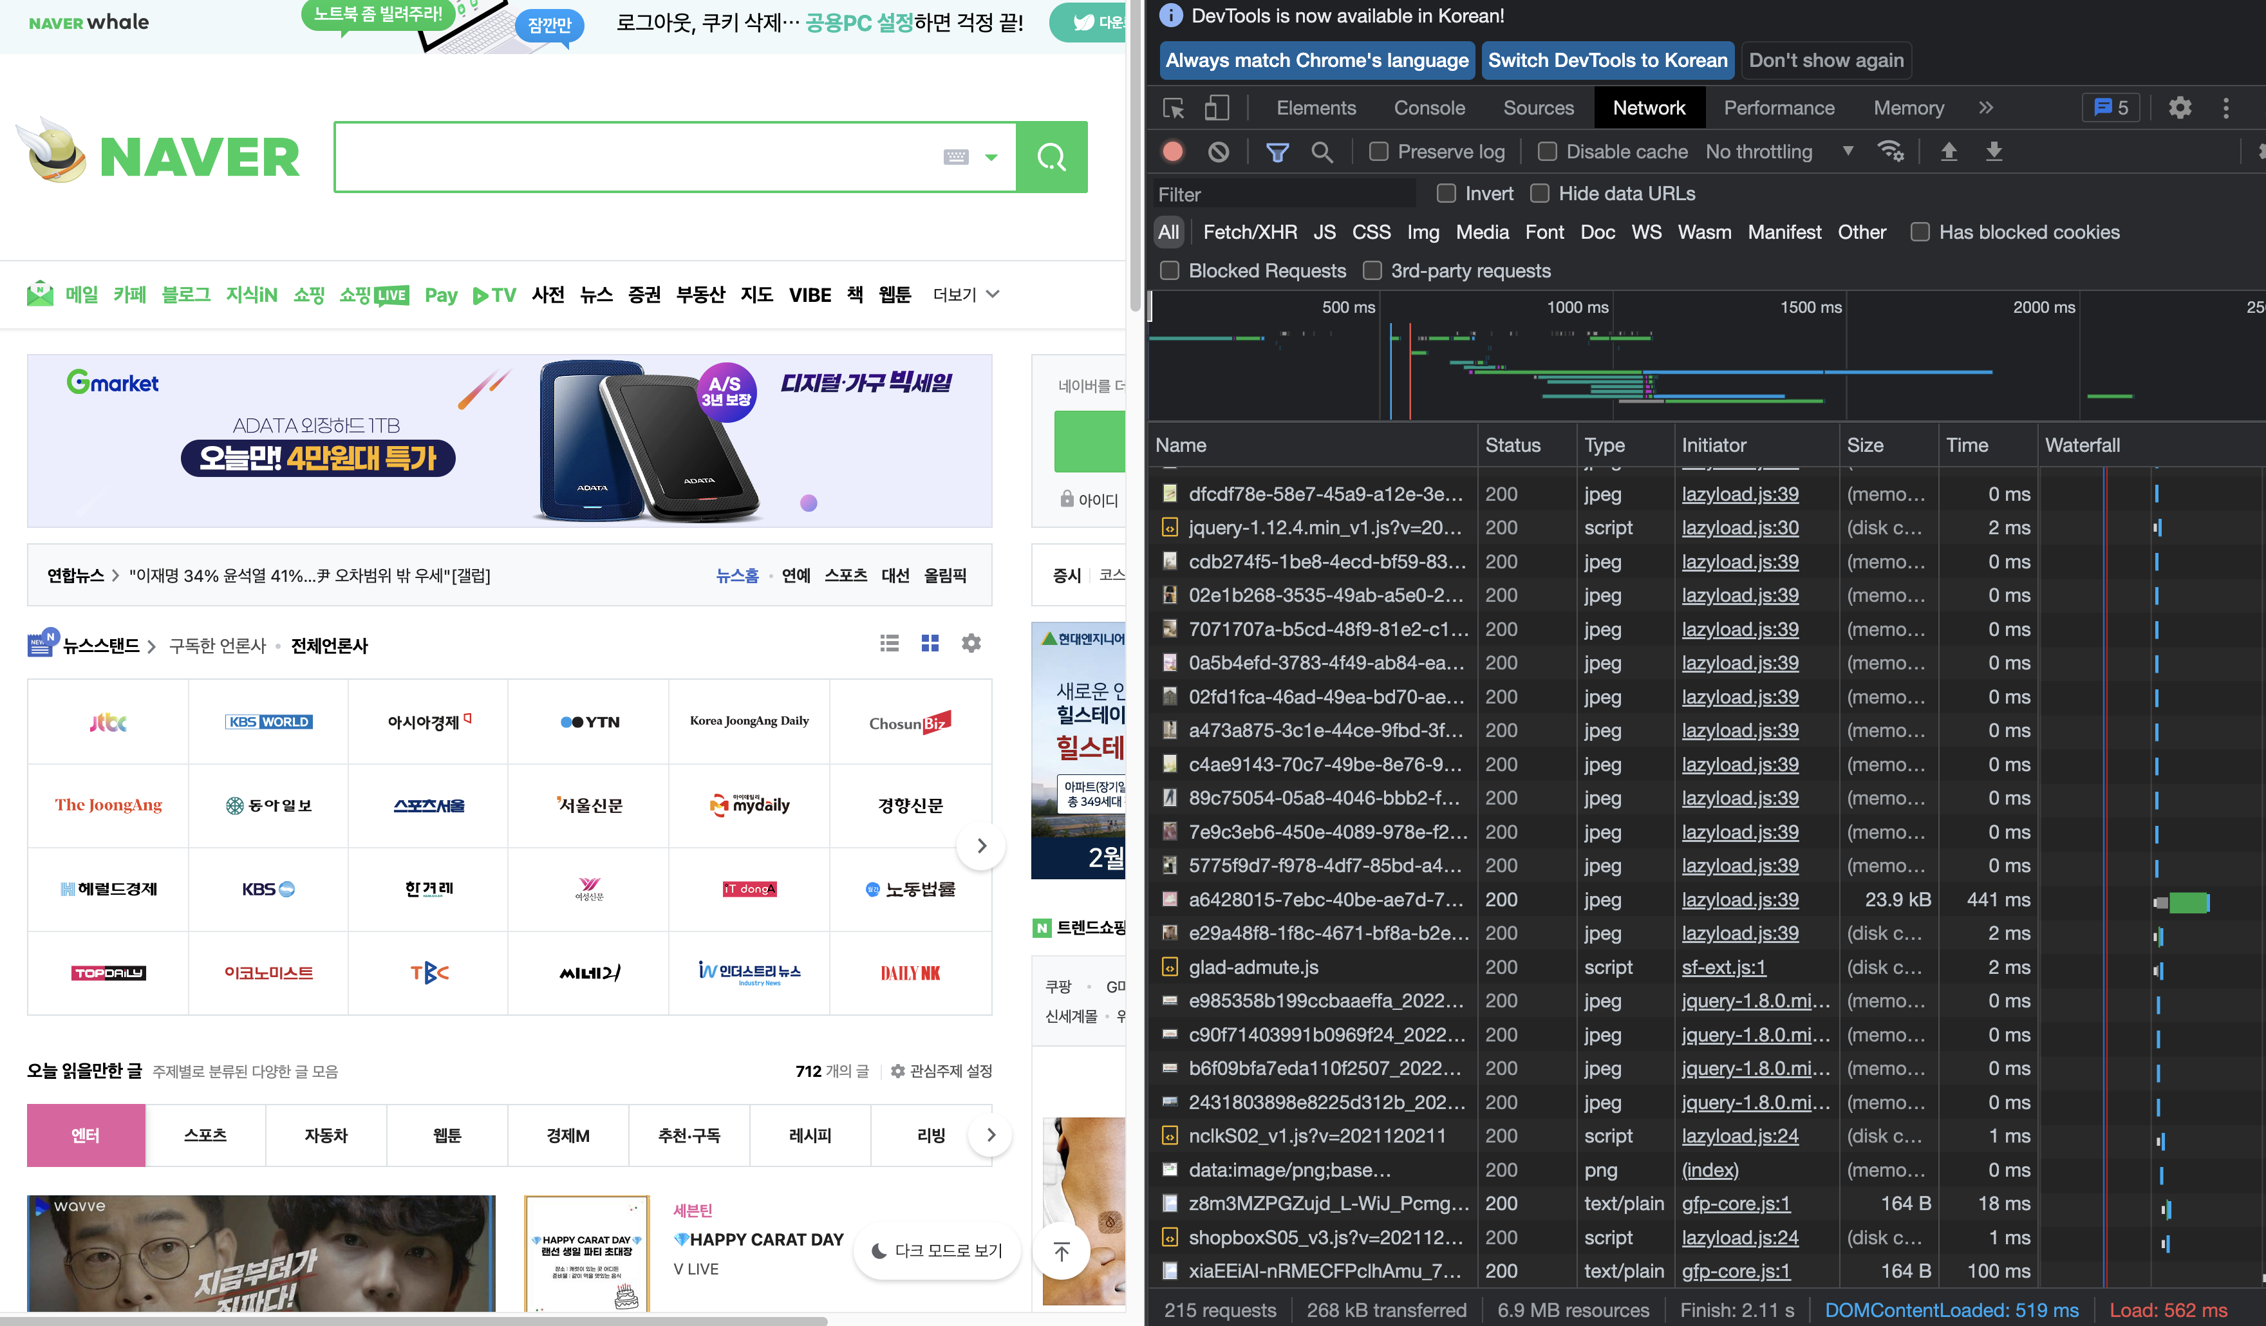Click the green Naver search button
Screen dimensions: 2266x1326
point(1051,157)
